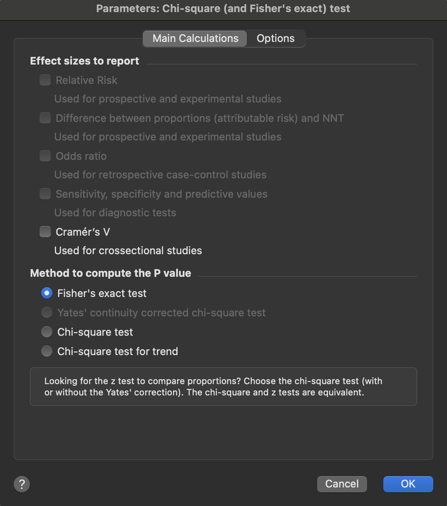Click the 'Effect sizes to report' heading
This screenshot has width=447, height=506.
85,61
